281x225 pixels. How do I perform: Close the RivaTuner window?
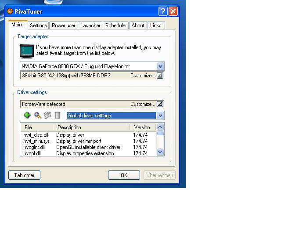173,11
